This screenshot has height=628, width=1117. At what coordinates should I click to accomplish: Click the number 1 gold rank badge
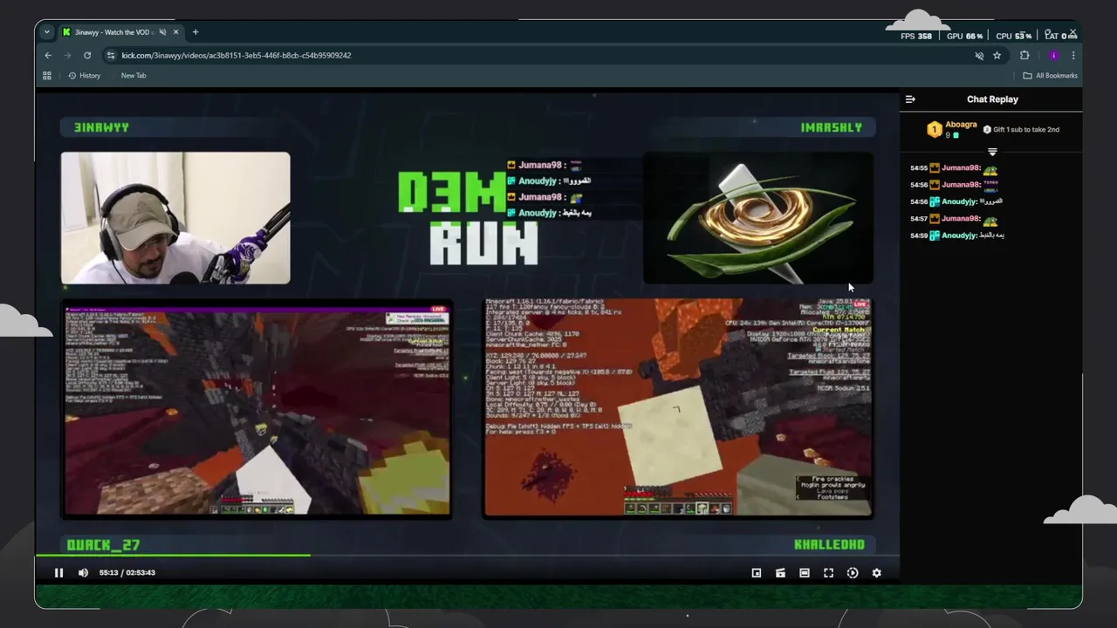(935, 130)
